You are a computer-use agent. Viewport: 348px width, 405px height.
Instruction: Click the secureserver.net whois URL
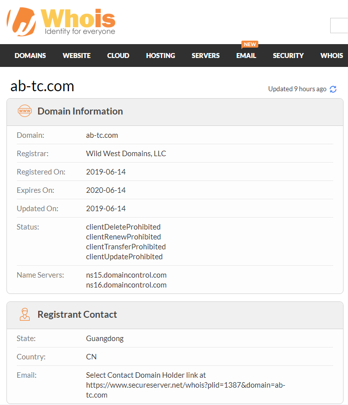pos(185,390)
